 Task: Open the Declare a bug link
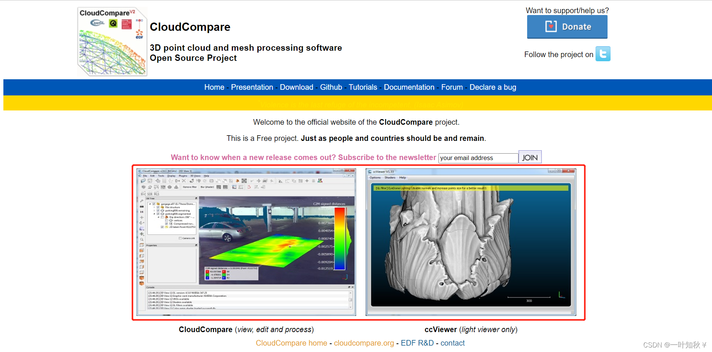(493, 87)
